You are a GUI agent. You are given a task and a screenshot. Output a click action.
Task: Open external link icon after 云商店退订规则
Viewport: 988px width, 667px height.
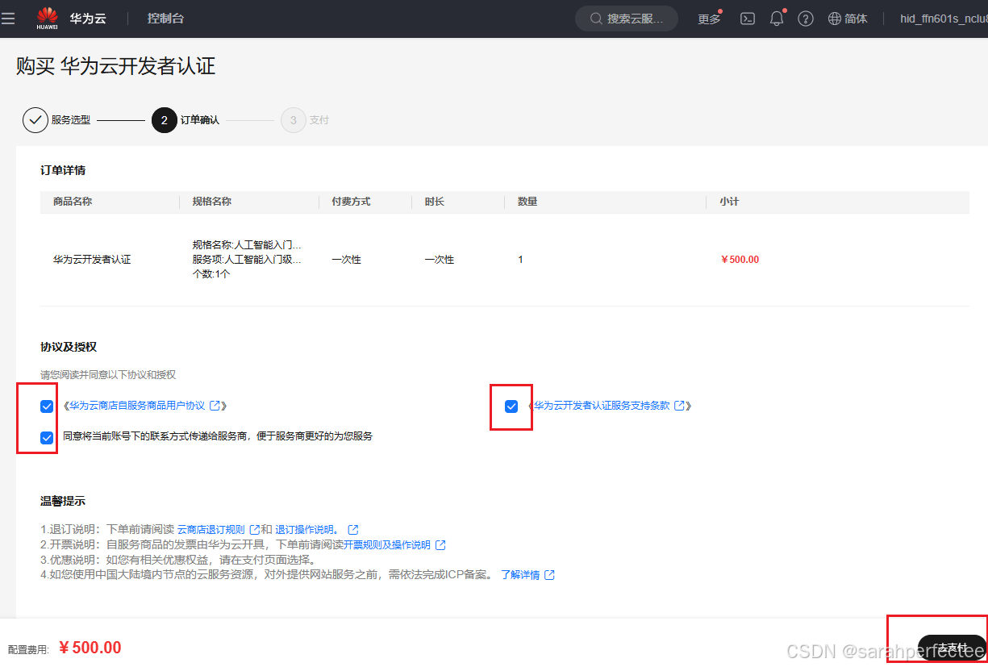pyautogui.click(x=255, y=530)
